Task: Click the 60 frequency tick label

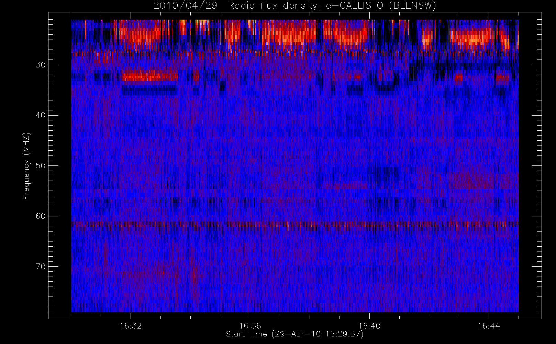Action: 41,216
